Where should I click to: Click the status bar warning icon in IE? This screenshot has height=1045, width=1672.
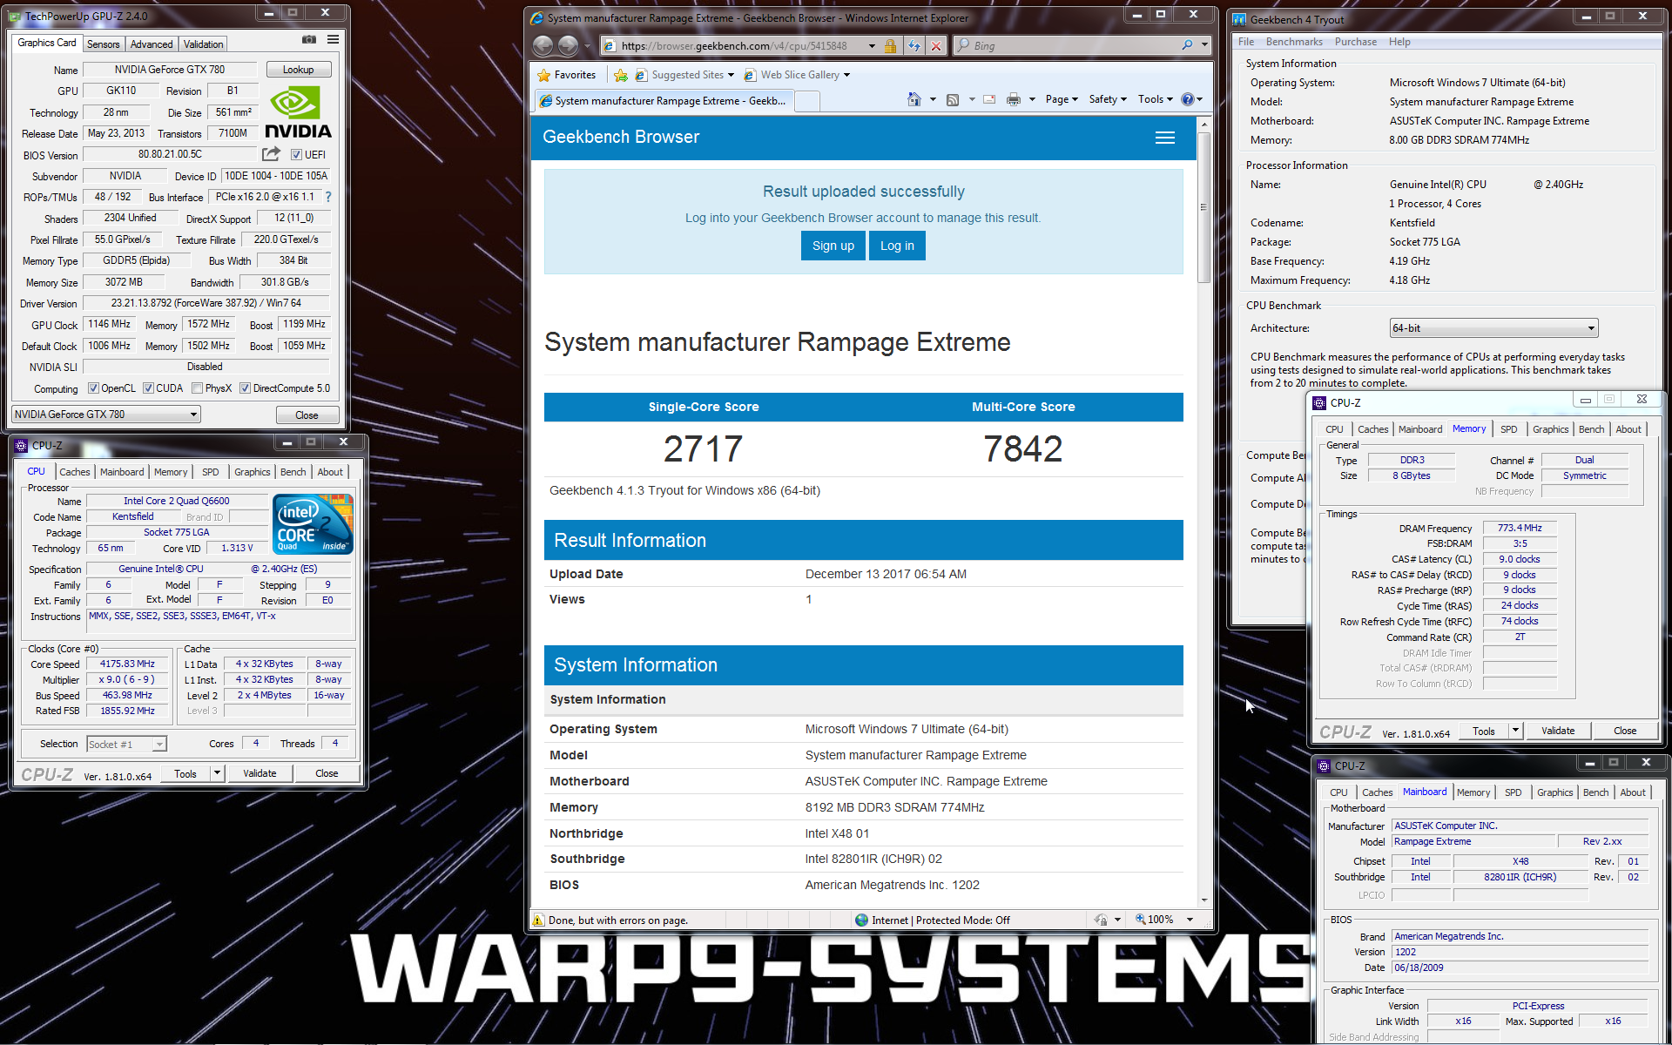[x=538, y=920]
